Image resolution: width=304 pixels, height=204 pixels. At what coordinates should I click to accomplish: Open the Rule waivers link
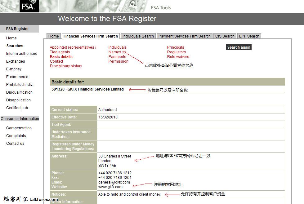pyautogui.click(x=178, y=56)
